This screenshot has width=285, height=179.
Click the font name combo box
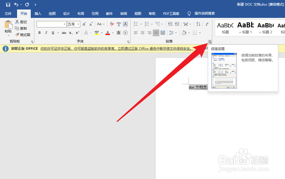51,24
